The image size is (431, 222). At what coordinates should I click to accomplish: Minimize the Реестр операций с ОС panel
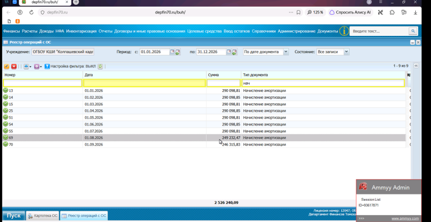(412, 42)
